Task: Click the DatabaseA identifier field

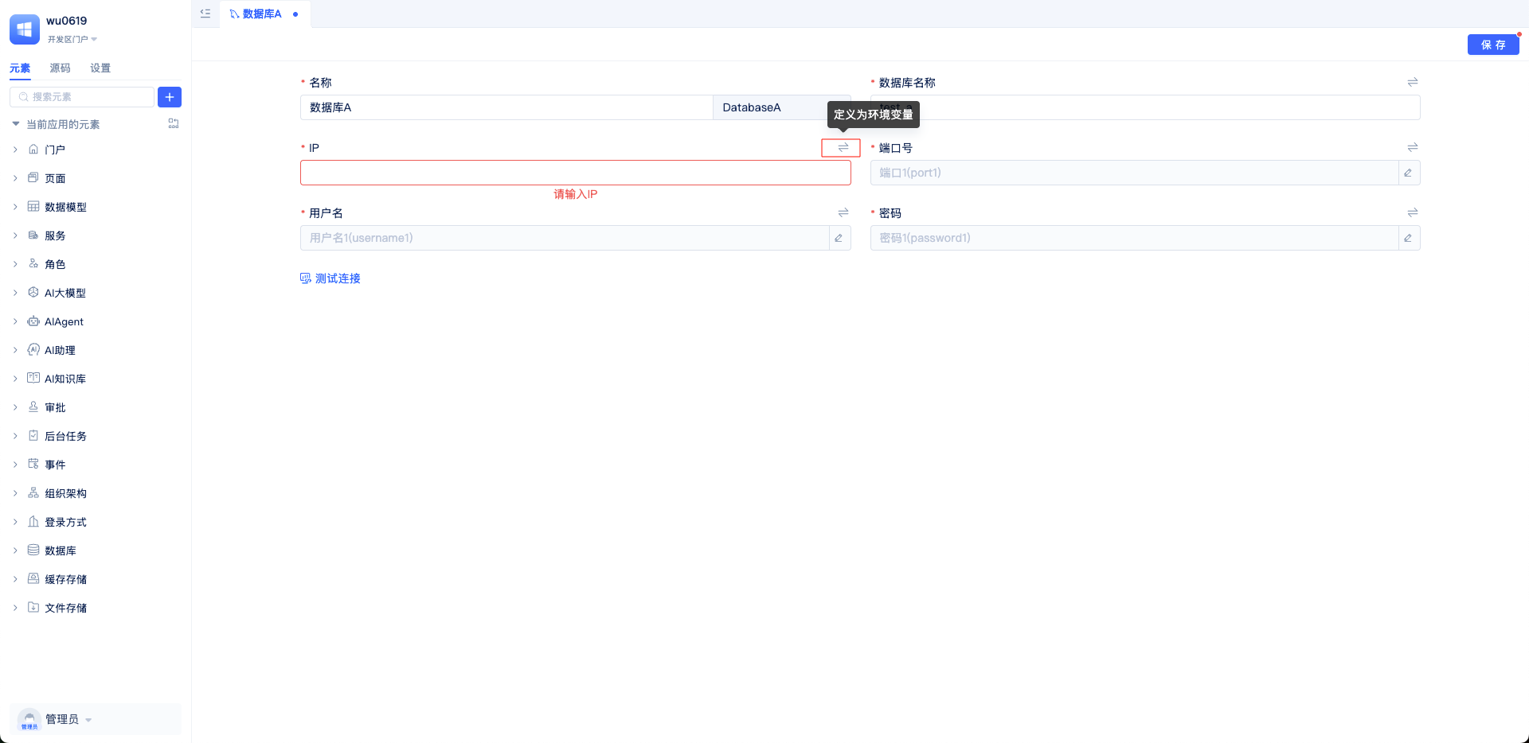Action: click(782, 107)
